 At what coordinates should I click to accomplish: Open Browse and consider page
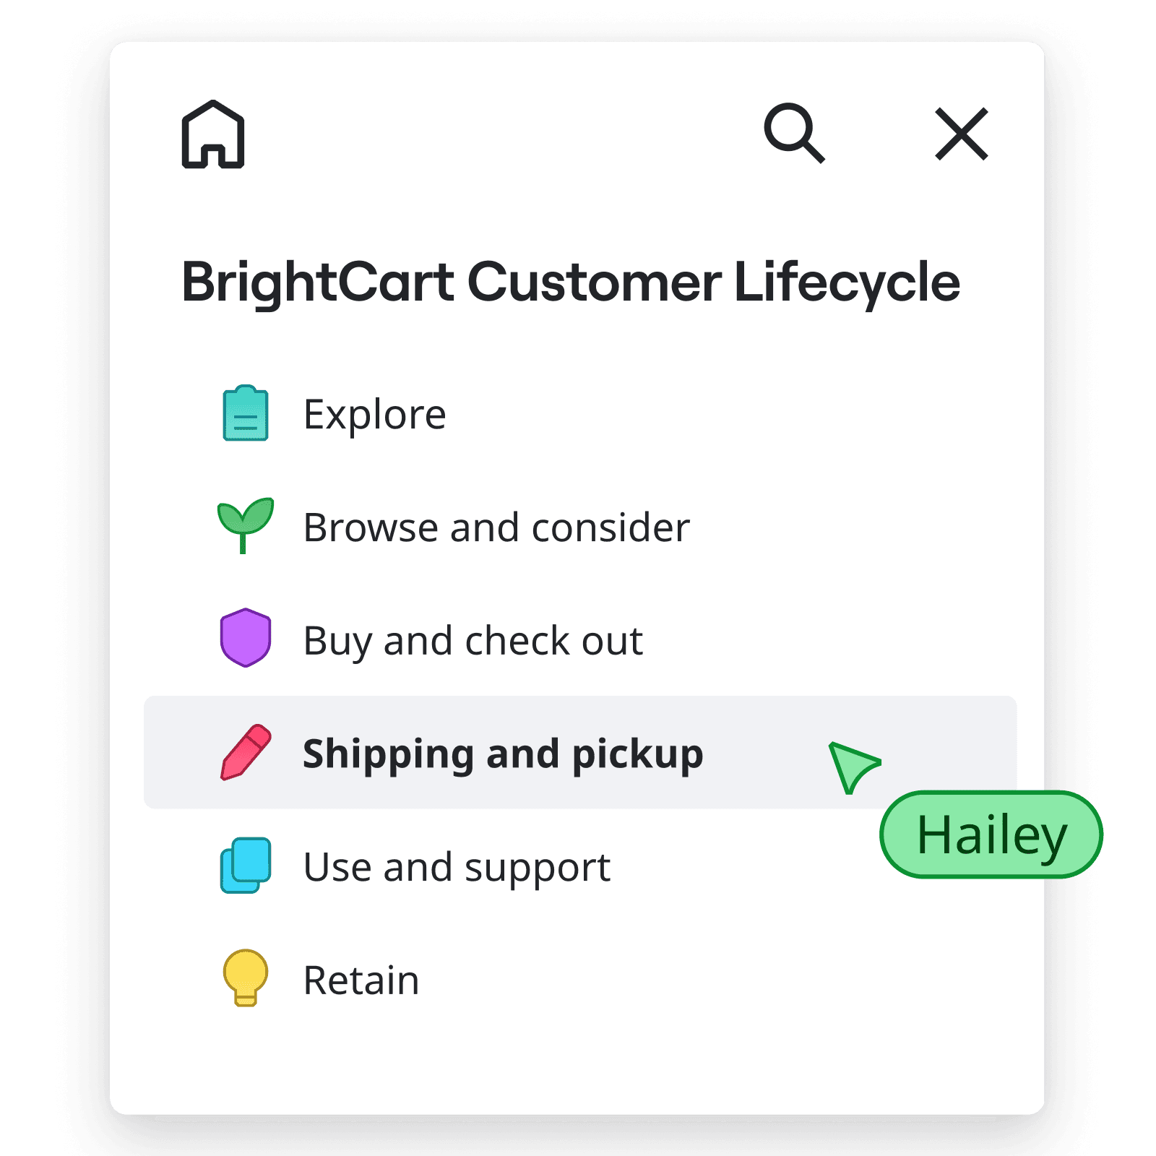(x=496, y=527)
